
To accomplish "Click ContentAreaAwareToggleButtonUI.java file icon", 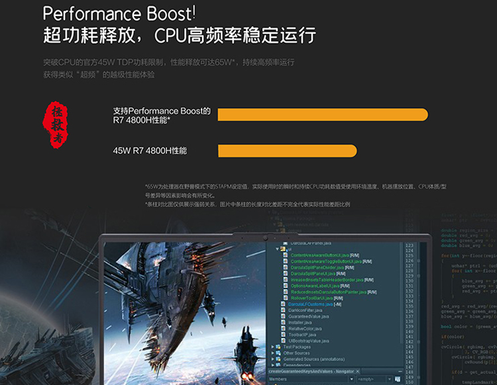I will point(285,261).
